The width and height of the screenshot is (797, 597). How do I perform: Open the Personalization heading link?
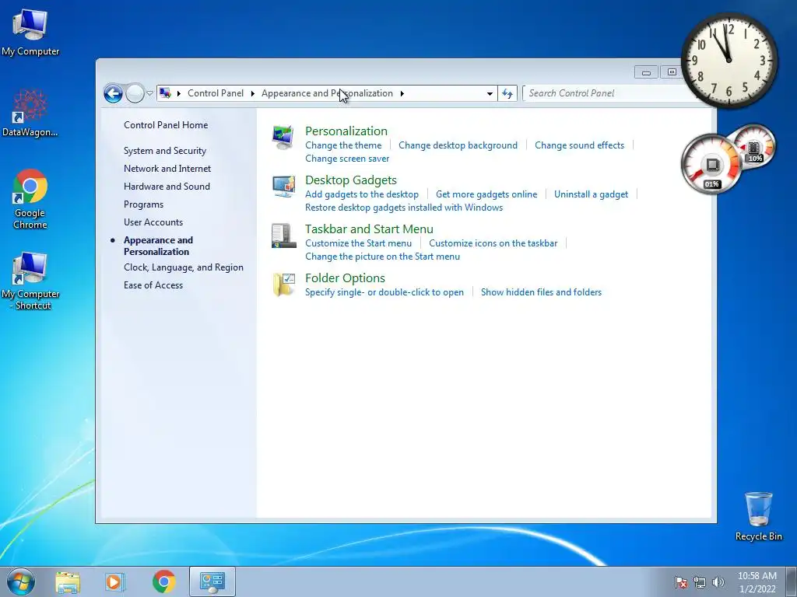(346, 131)
